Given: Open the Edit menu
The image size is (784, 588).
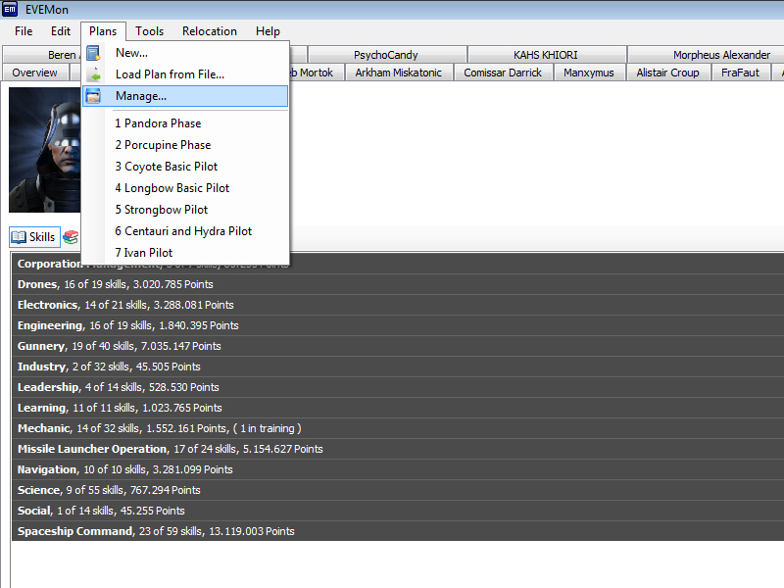Looking at the screenshot, I should point(61,31).
